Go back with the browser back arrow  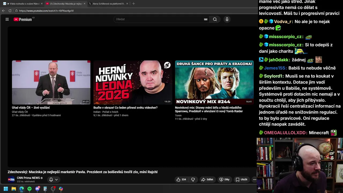click(x=3, y=11)
